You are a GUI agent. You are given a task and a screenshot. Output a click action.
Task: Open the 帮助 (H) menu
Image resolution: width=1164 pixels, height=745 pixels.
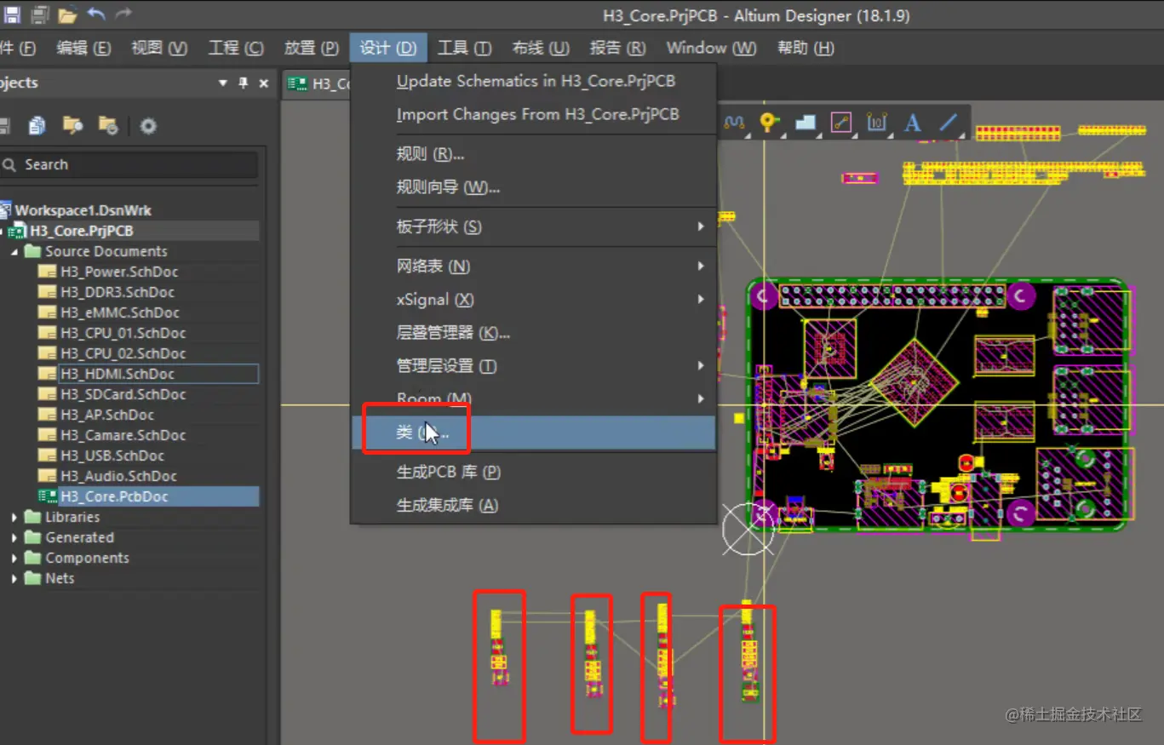pyautogui.click(x=806, y=48)
